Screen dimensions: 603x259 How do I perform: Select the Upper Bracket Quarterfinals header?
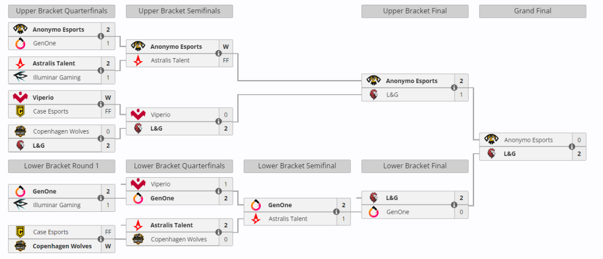pos(62,11)
